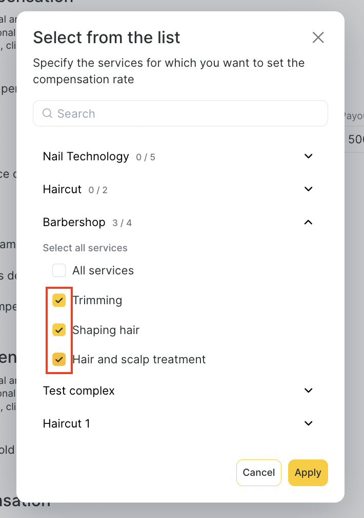Image resolution: width=364 pixels, height=518 pixels.
Task: Check the All services checkbox
Action: tap(59, 271)
